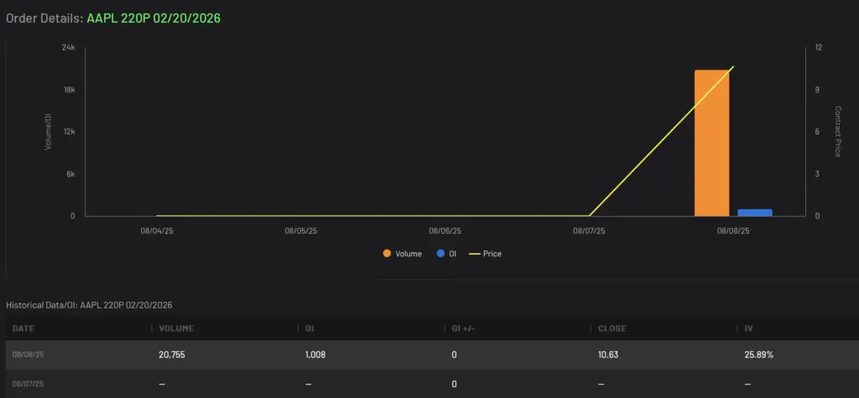Sort by the IV column header
This screenshot has height=398, width=859.
pyautogui.click(x=748, y=328)
